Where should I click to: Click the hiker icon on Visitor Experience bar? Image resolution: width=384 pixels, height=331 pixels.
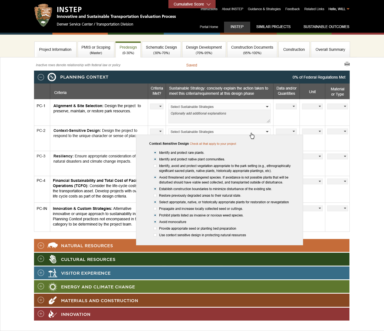coord(52,273)
